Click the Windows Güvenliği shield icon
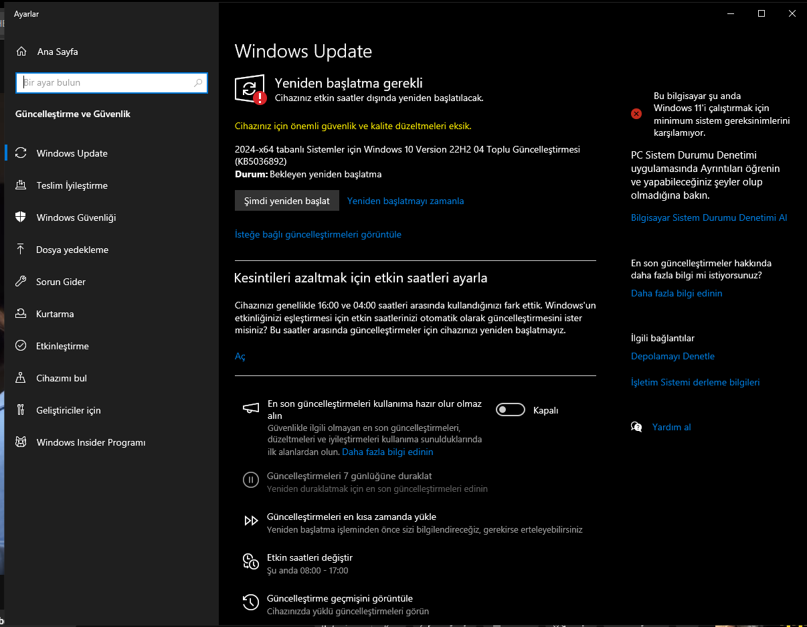 point(21,217)
